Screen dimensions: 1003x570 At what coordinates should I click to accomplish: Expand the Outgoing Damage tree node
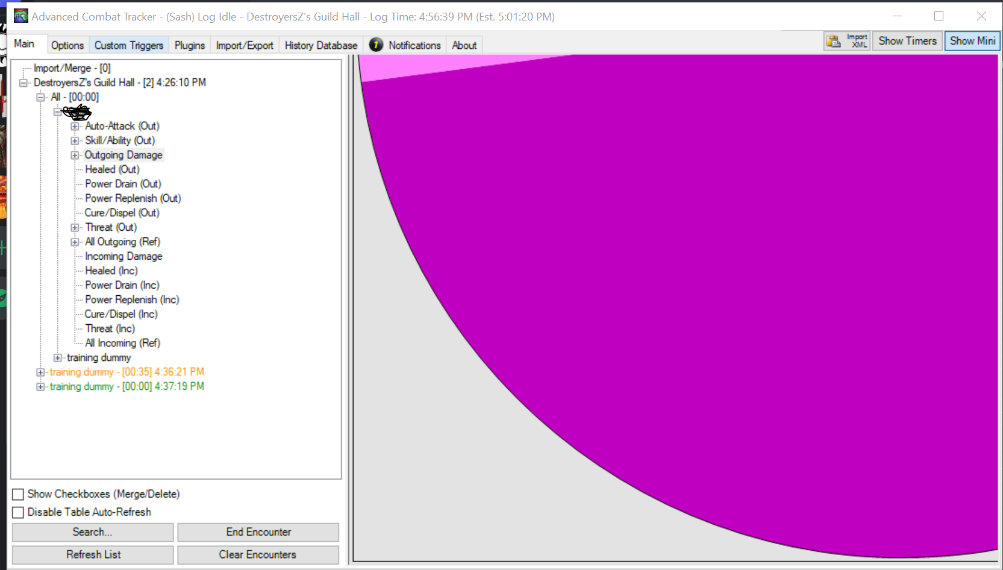point(75,155)
